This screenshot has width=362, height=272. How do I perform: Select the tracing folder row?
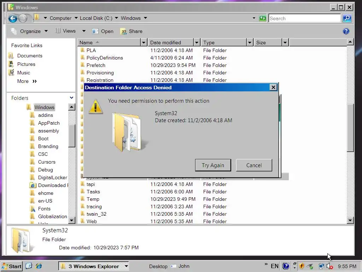[x=183, y=206]
